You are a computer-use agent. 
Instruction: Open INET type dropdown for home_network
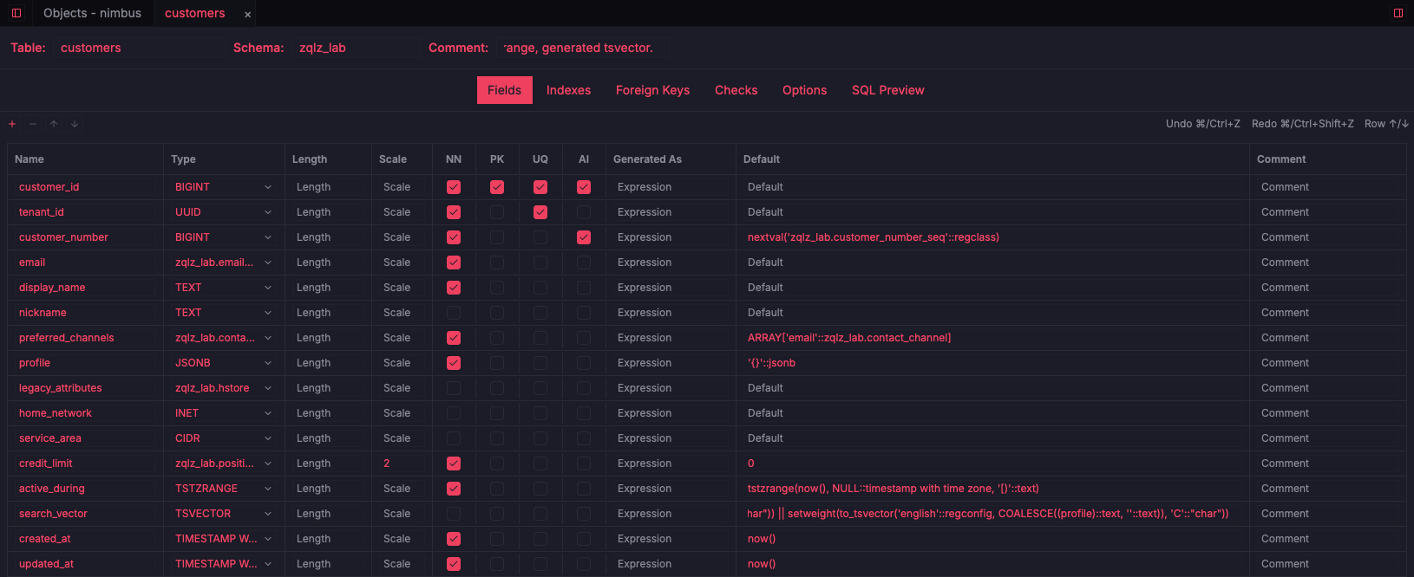224,413
